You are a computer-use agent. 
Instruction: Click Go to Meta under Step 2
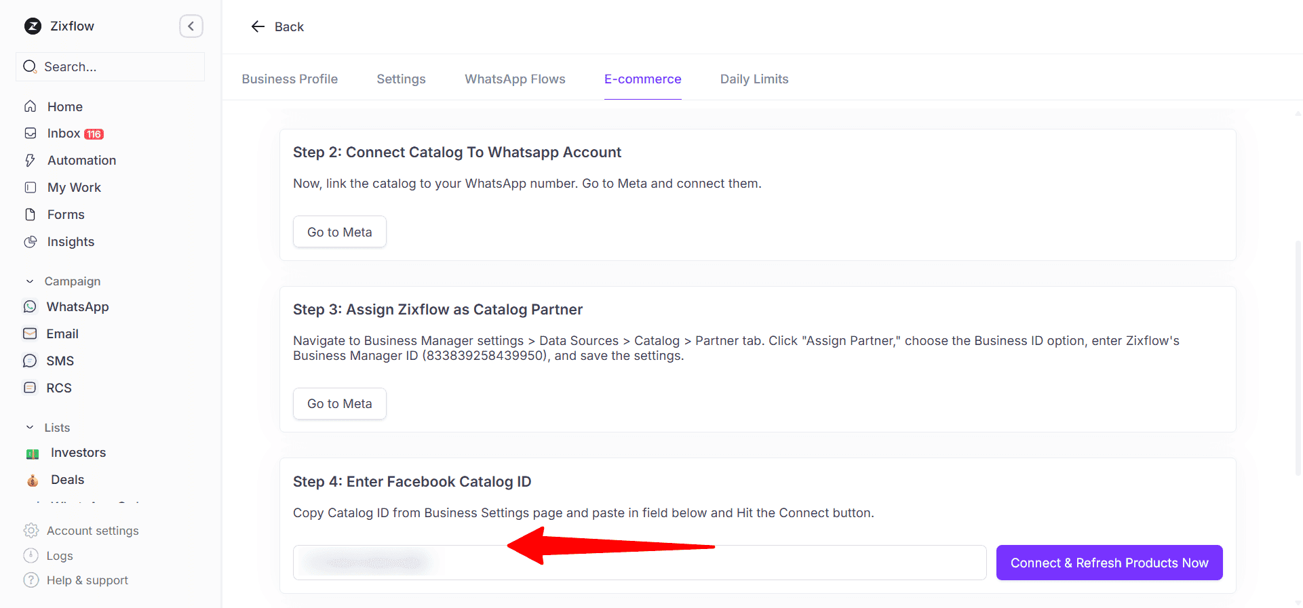click(340, 232)
